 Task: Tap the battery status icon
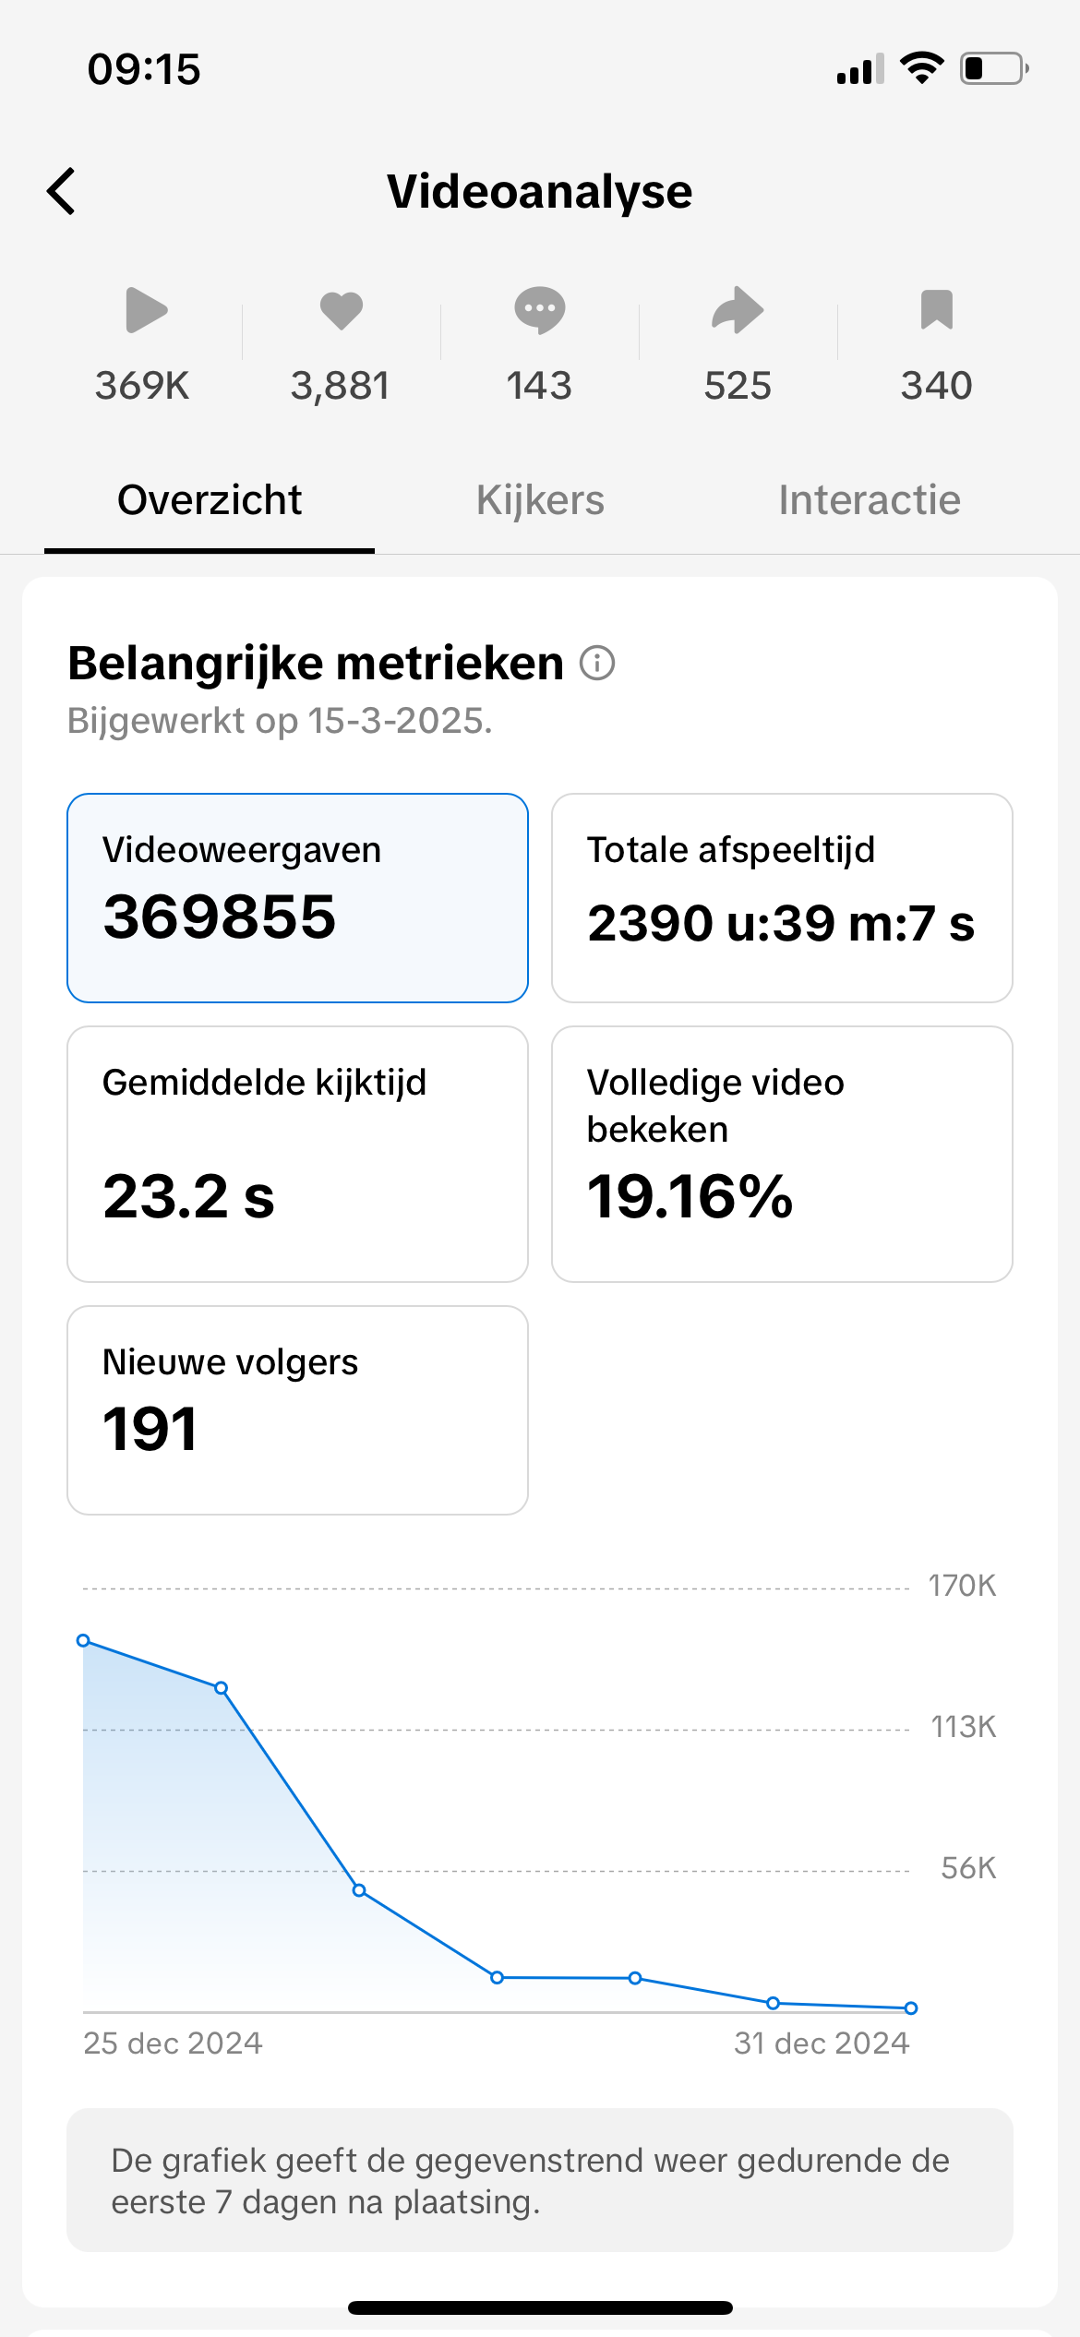(994, 69)
